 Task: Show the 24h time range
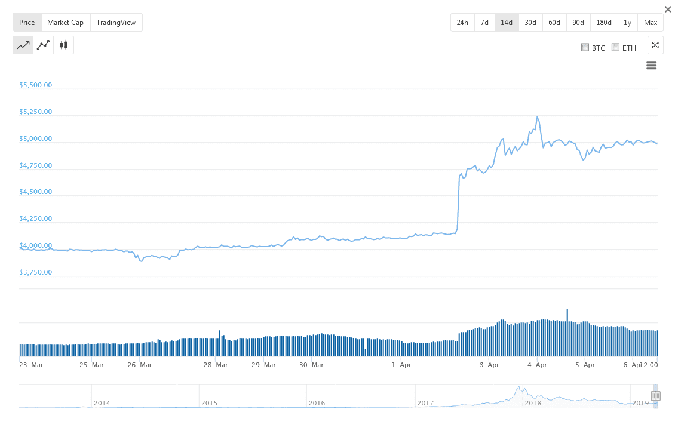(462, 22)
